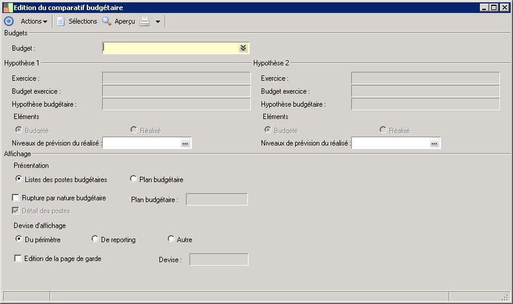The height and width of the screenshot is (304, 513).
Task: Select Budgété radio in Hypothèse 2
Action: [268, 130]
